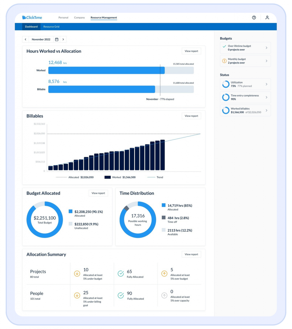
Task: Click the People under billing goal arrow icon
Action: click(x=77, y=296)
